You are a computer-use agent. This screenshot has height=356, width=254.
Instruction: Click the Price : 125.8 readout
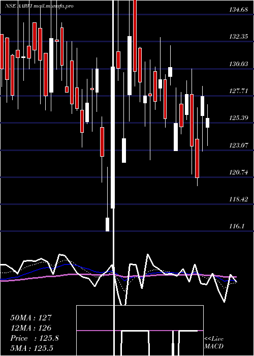click(35, 338)
